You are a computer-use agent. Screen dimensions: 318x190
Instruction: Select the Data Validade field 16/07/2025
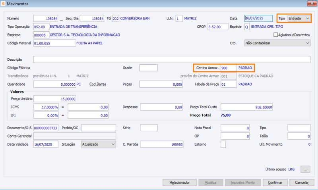coord(46,144)
